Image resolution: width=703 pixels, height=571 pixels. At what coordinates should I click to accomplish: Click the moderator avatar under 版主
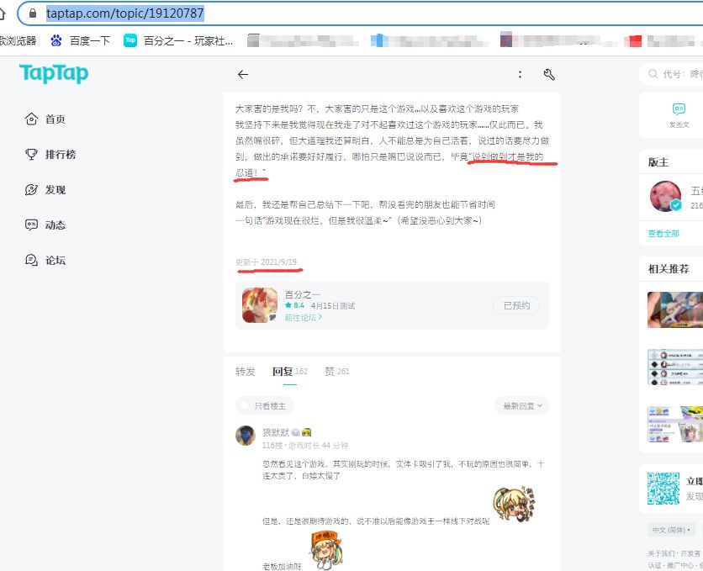[665, 196]
